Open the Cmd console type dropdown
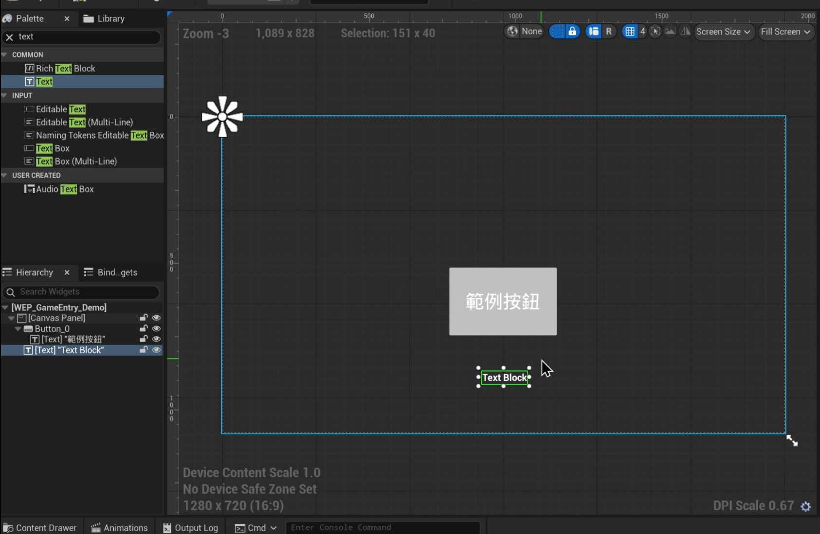 256,528
